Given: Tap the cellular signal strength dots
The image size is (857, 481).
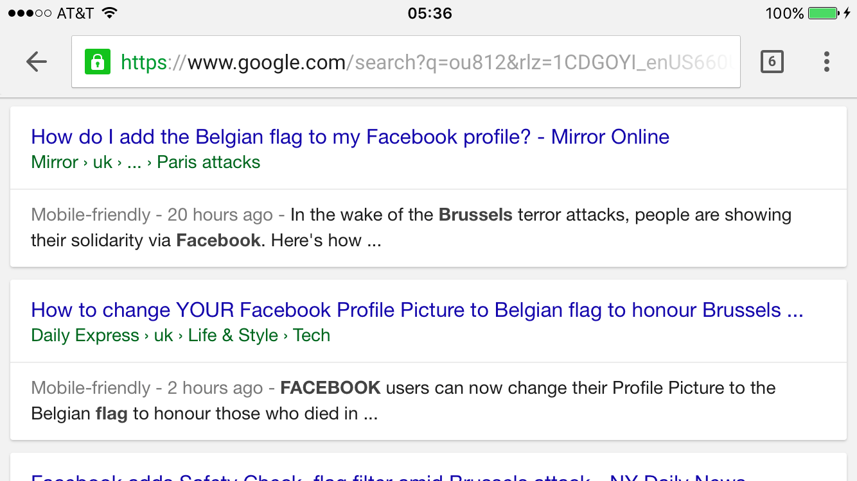Looking at the screenshot, I should click(30, 13).
